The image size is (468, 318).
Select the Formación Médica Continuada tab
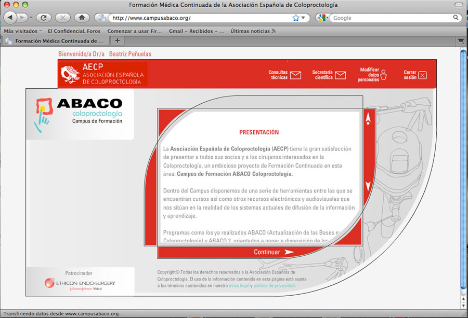coord(56,41)
